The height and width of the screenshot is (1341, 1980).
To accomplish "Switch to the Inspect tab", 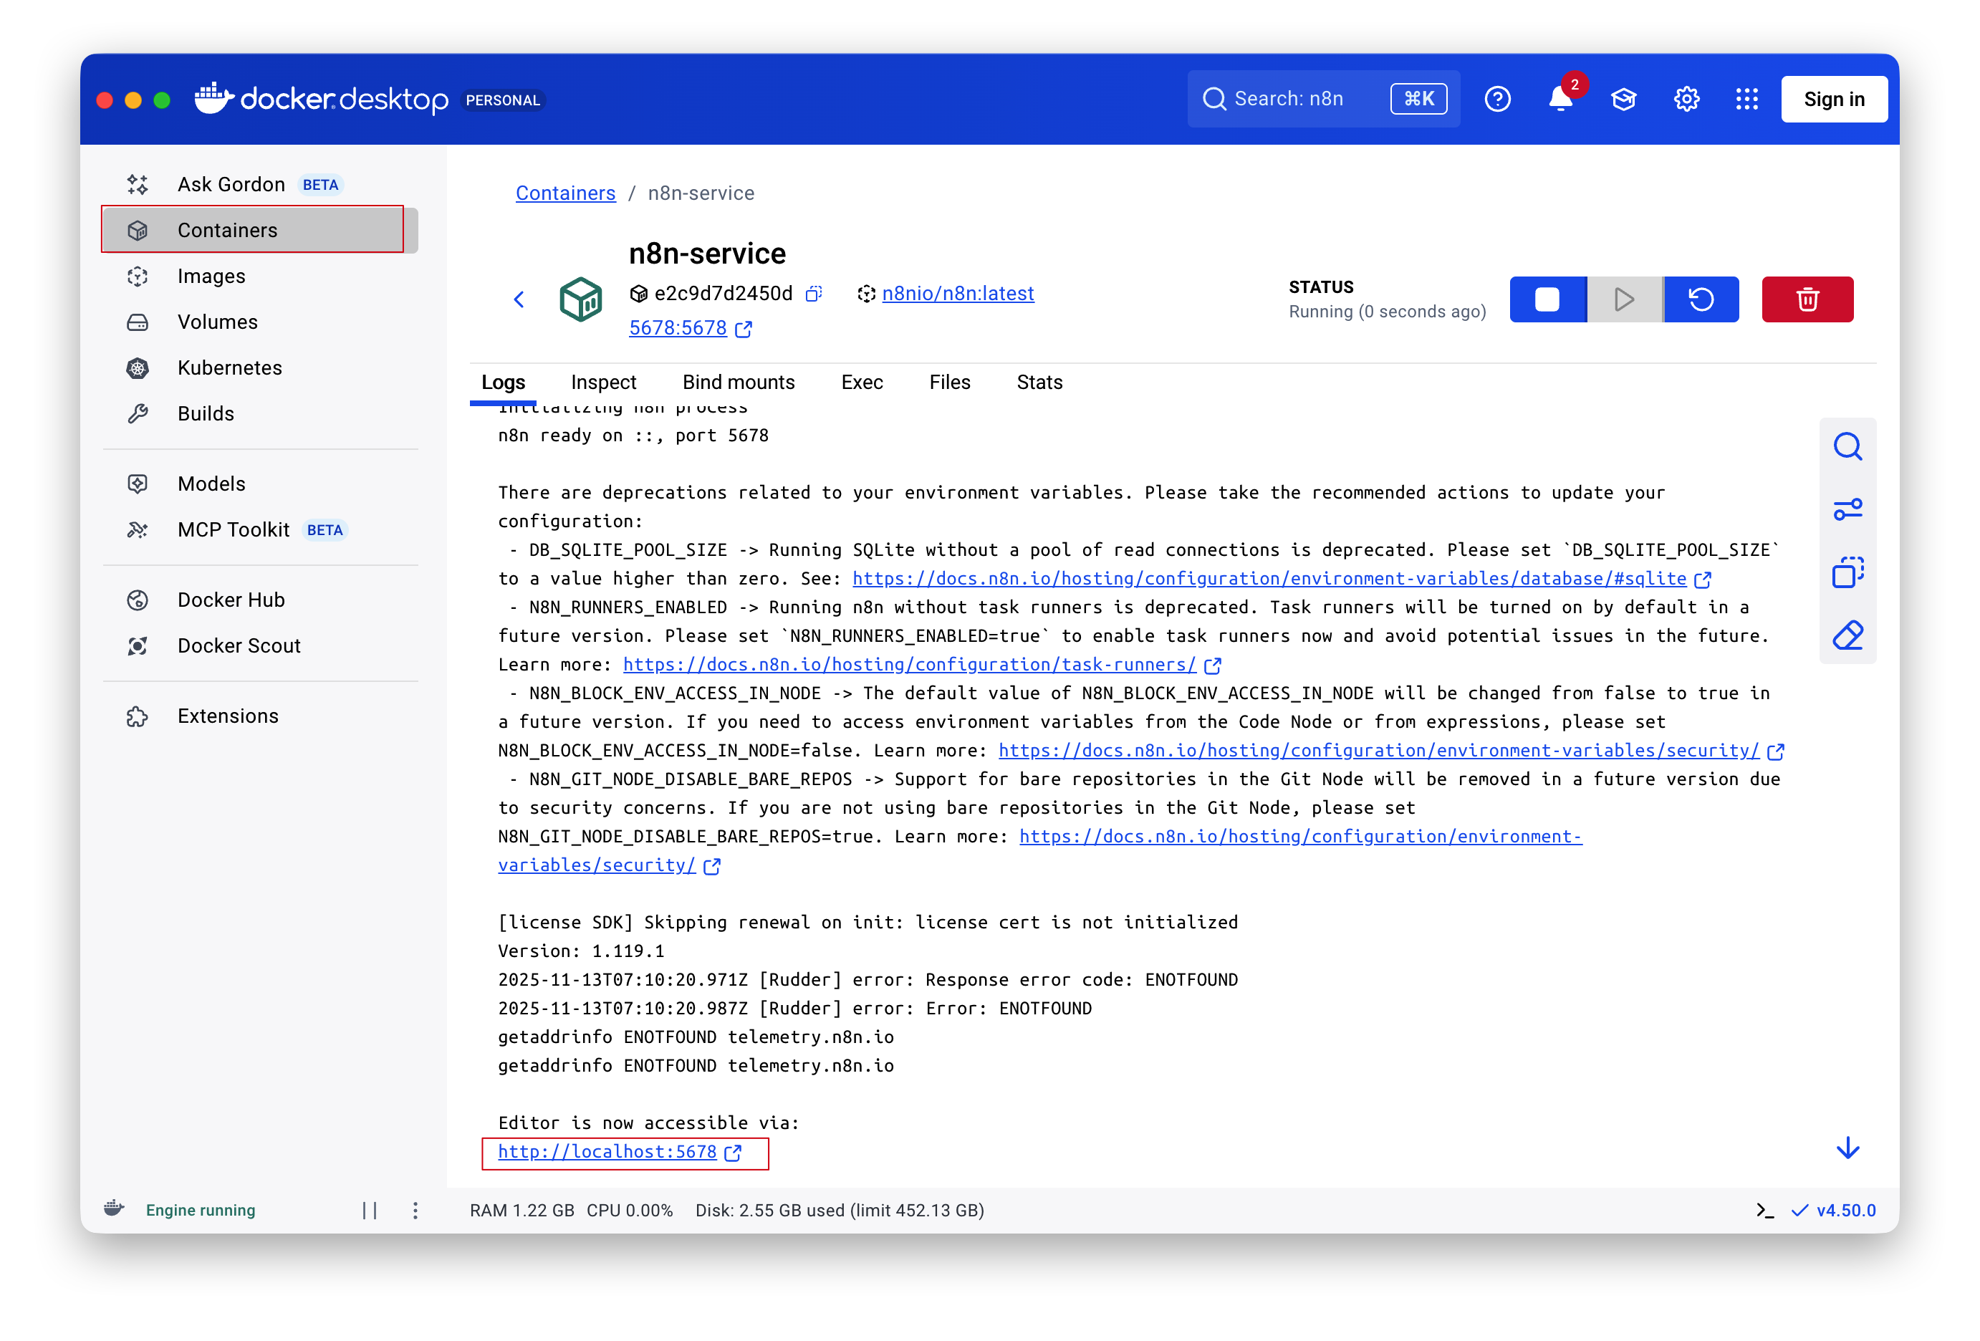I will (603, 383).
